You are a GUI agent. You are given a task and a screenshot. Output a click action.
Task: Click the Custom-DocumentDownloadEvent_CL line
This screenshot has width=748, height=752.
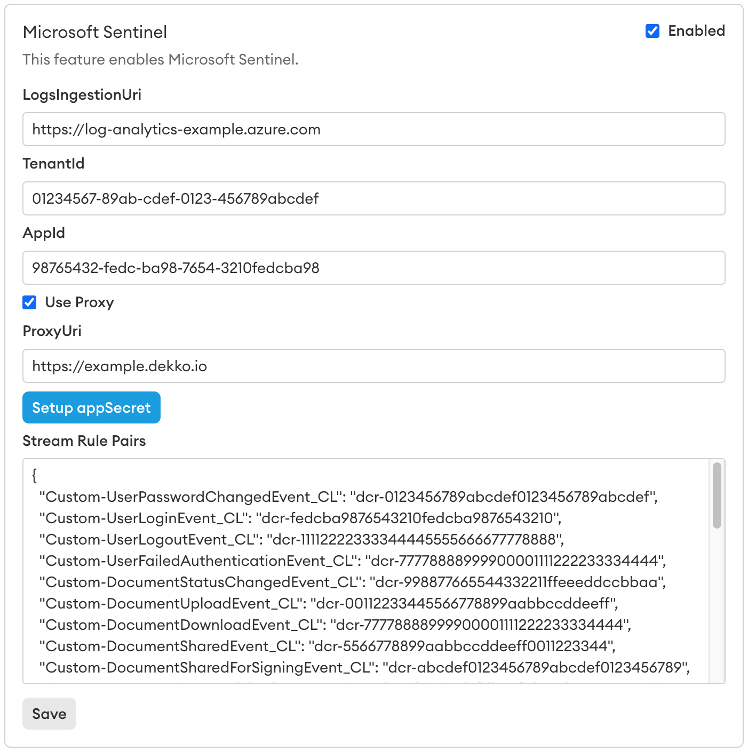tap(336, 625)
